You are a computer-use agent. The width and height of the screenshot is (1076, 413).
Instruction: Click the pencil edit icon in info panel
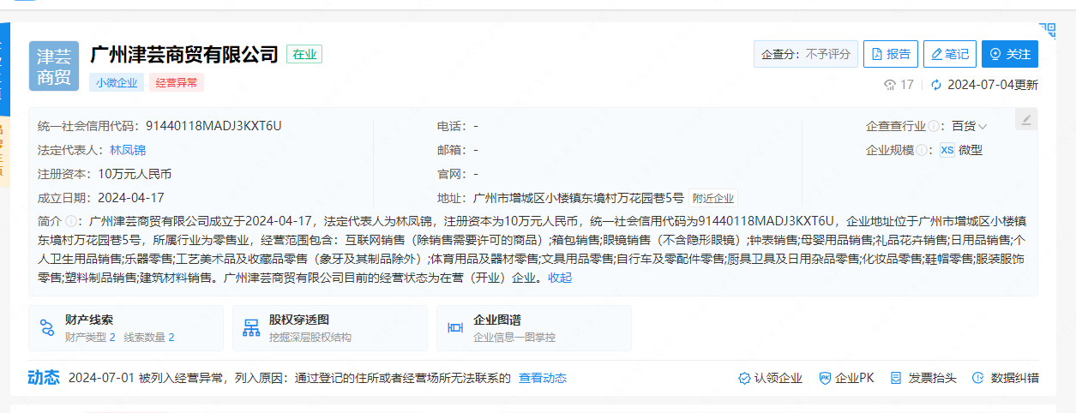click(x=1026, y=119)
